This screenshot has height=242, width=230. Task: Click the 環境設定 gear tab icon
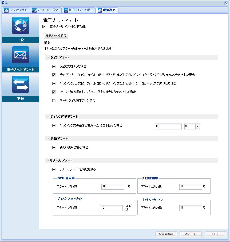click(100, 10)
